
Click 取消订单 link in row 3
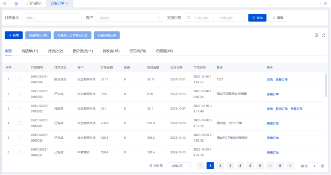pos(282,108)
